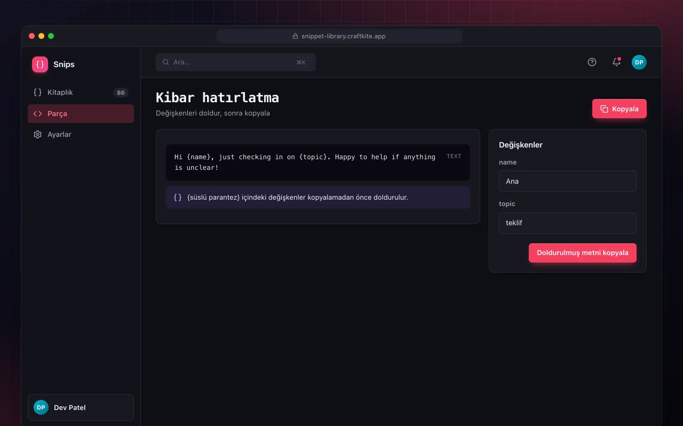Open the notifications bell
The height and width of the screenshot is (426, 683).
616,62
